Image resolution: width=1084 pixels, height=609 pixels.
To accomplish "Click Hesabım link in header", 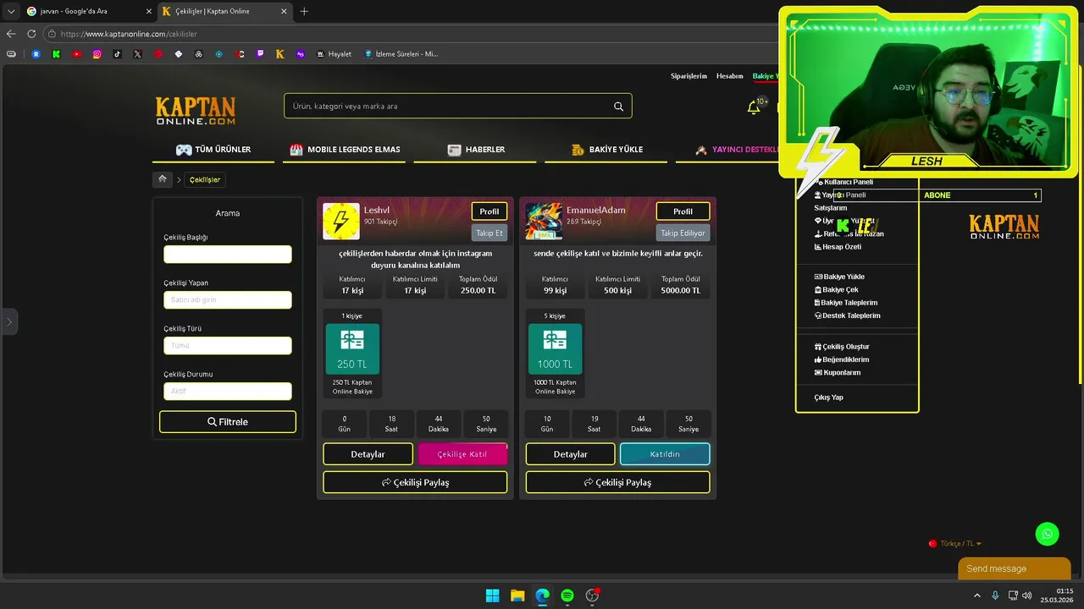I will (729, 76).
